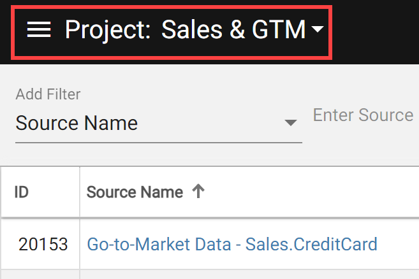Image resolution: width=419 pixels, height=279 pixels.
Task: Open Go-to-Market Data - Sales.CreditCard link
Action: 232,245
